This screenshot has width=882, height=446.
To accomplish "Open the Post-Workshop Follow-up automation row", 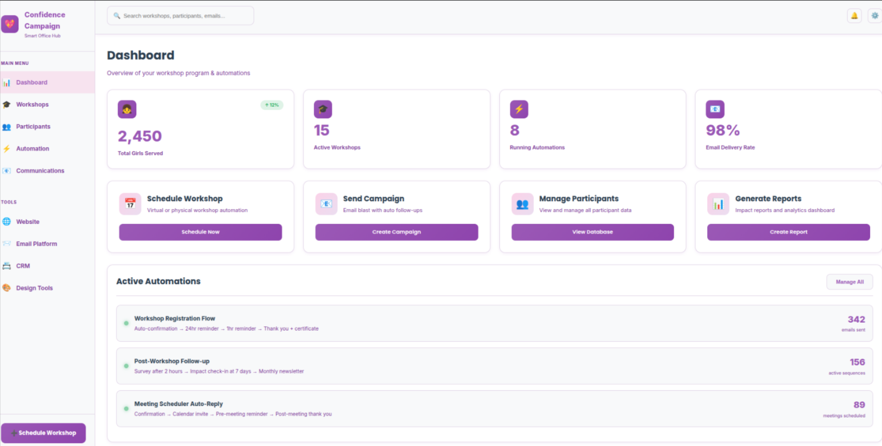I will [494, 366].
